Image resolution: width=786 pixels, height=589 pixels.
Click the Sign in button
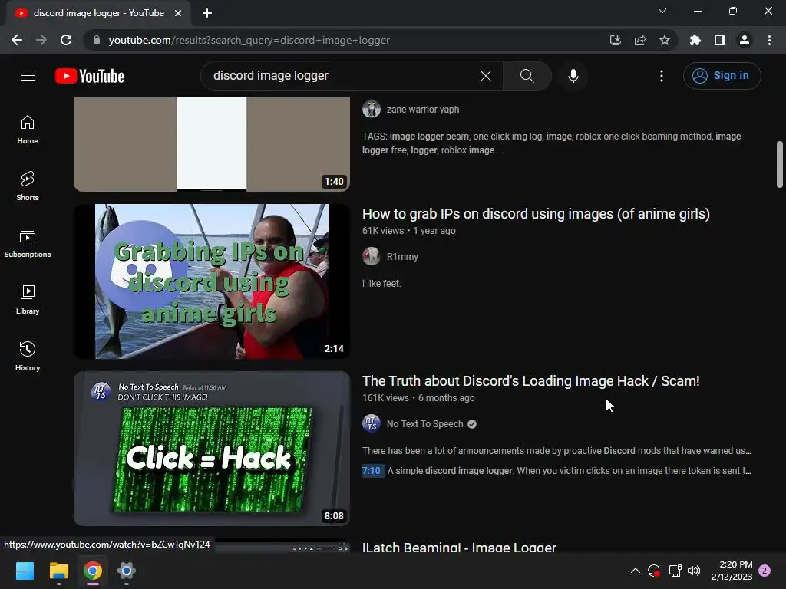click(x=722, y=76)
